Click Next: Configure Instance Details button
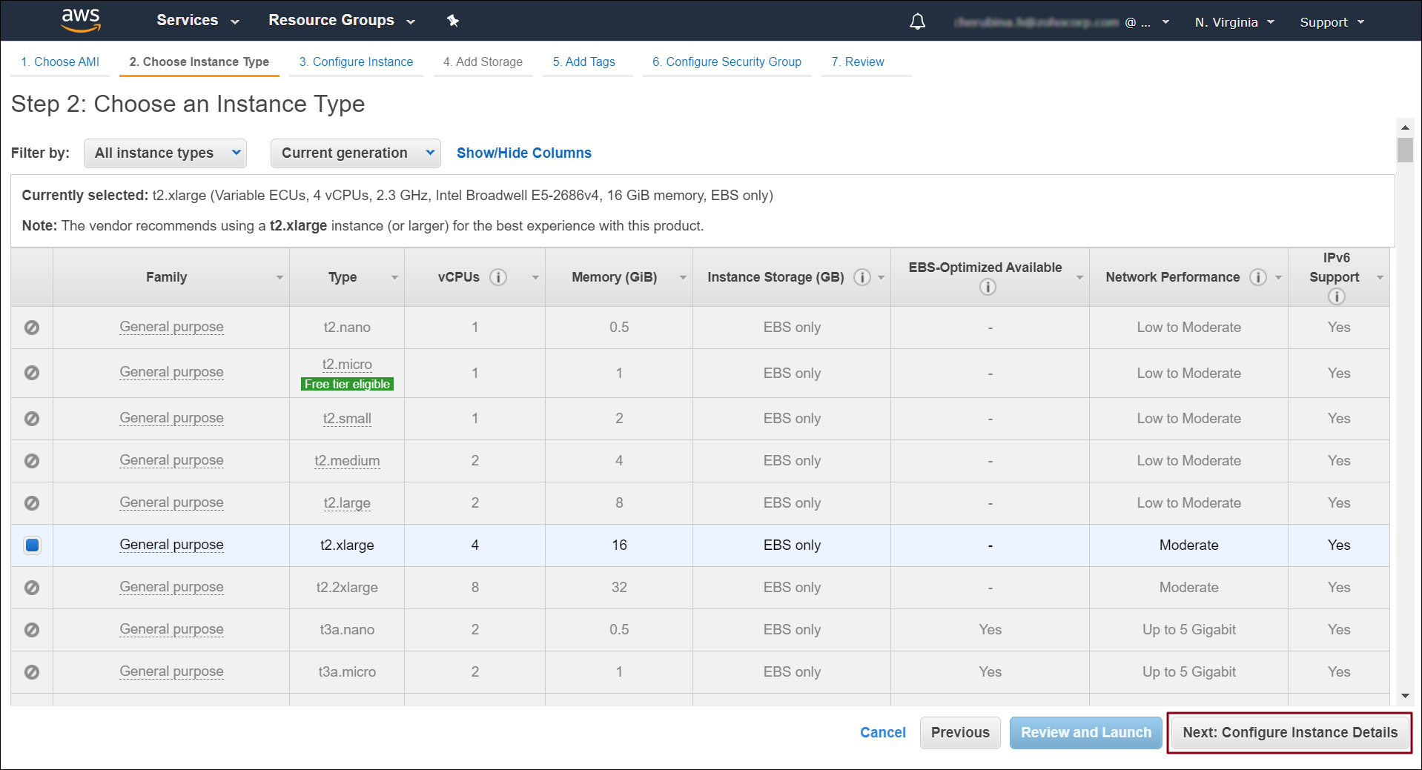 pyautogui.click(x=1289, y=733)
